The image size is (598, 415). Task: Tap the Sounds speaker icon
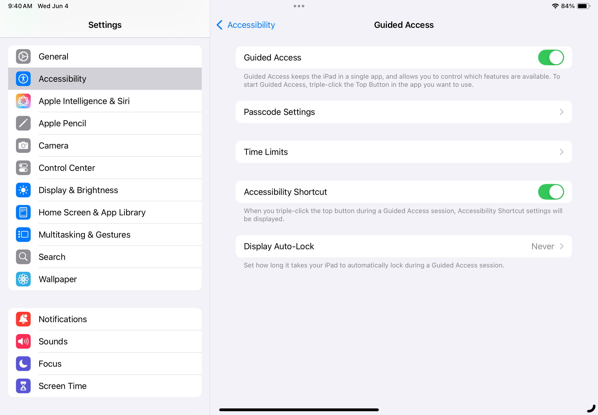23,341
